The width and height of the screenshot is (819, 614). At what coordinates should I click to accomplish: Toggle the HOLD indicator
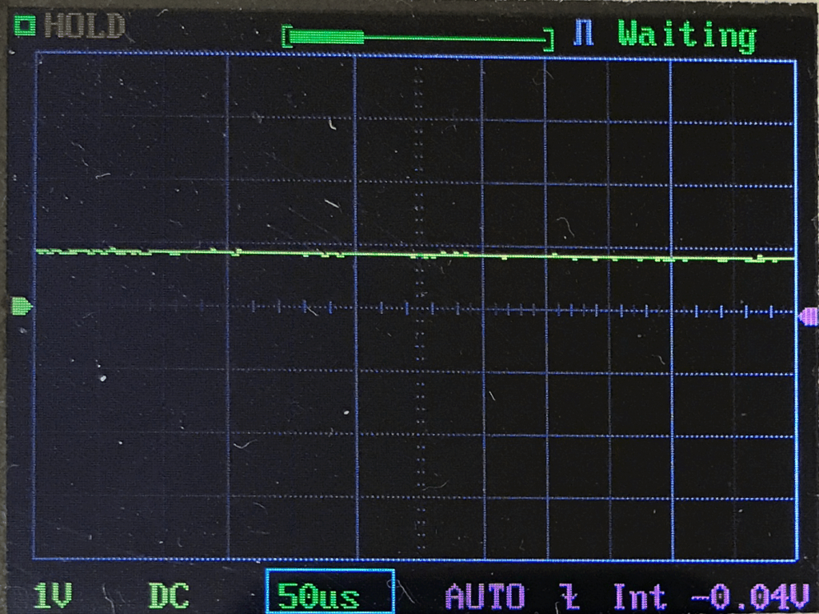pos(84,26)
